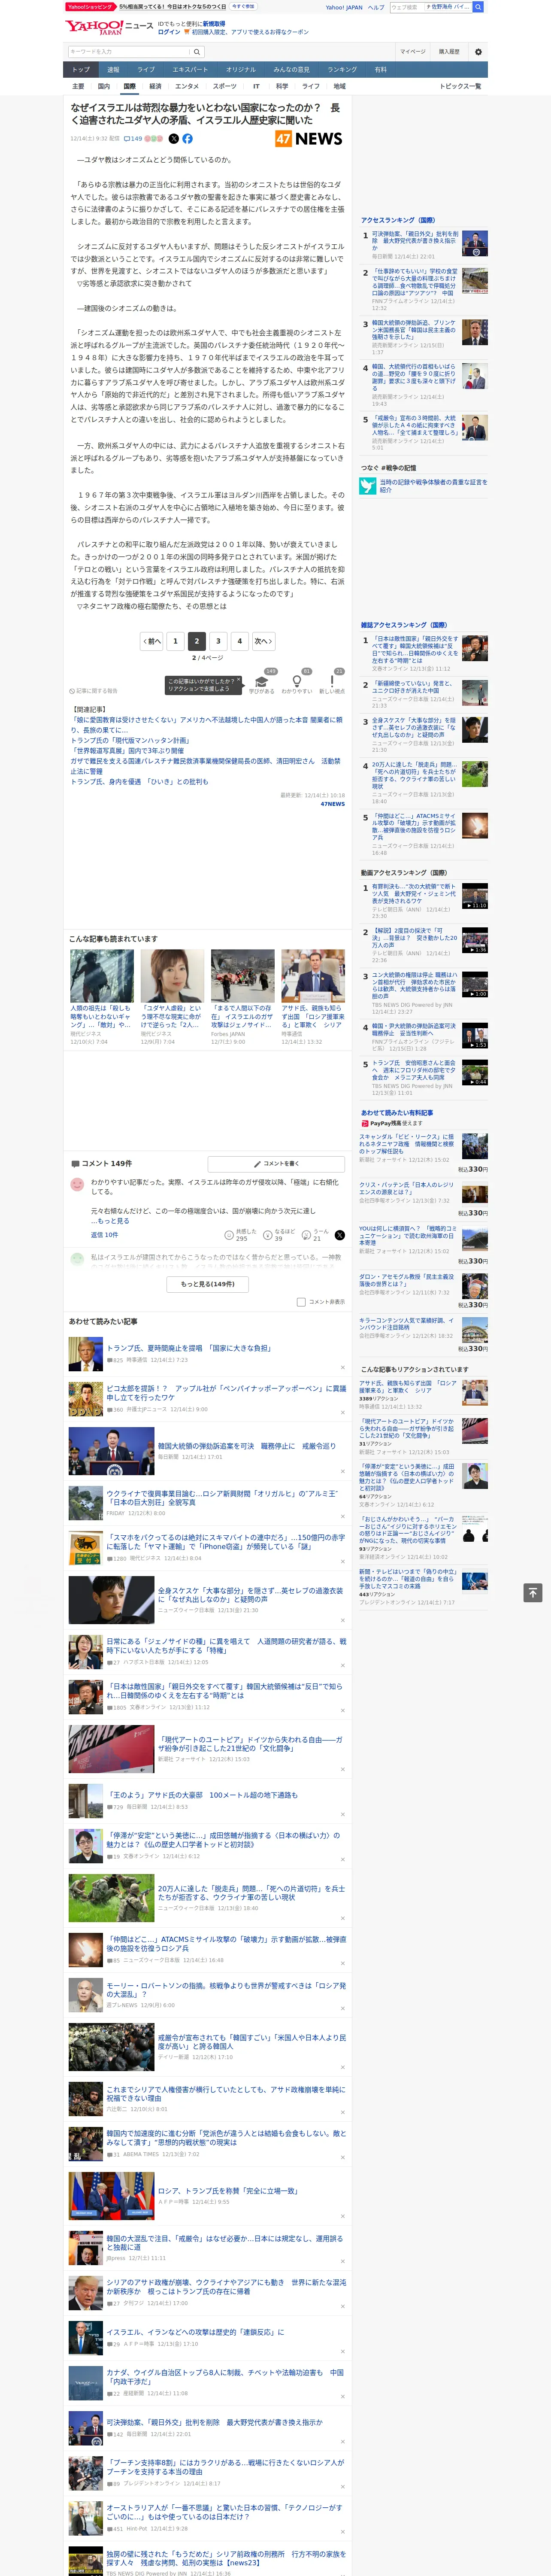Click the 今すぐ参加 shopping banner button
Viewport: 551px width, 2576px height.
pyautogui.click(x=242, y=7)
